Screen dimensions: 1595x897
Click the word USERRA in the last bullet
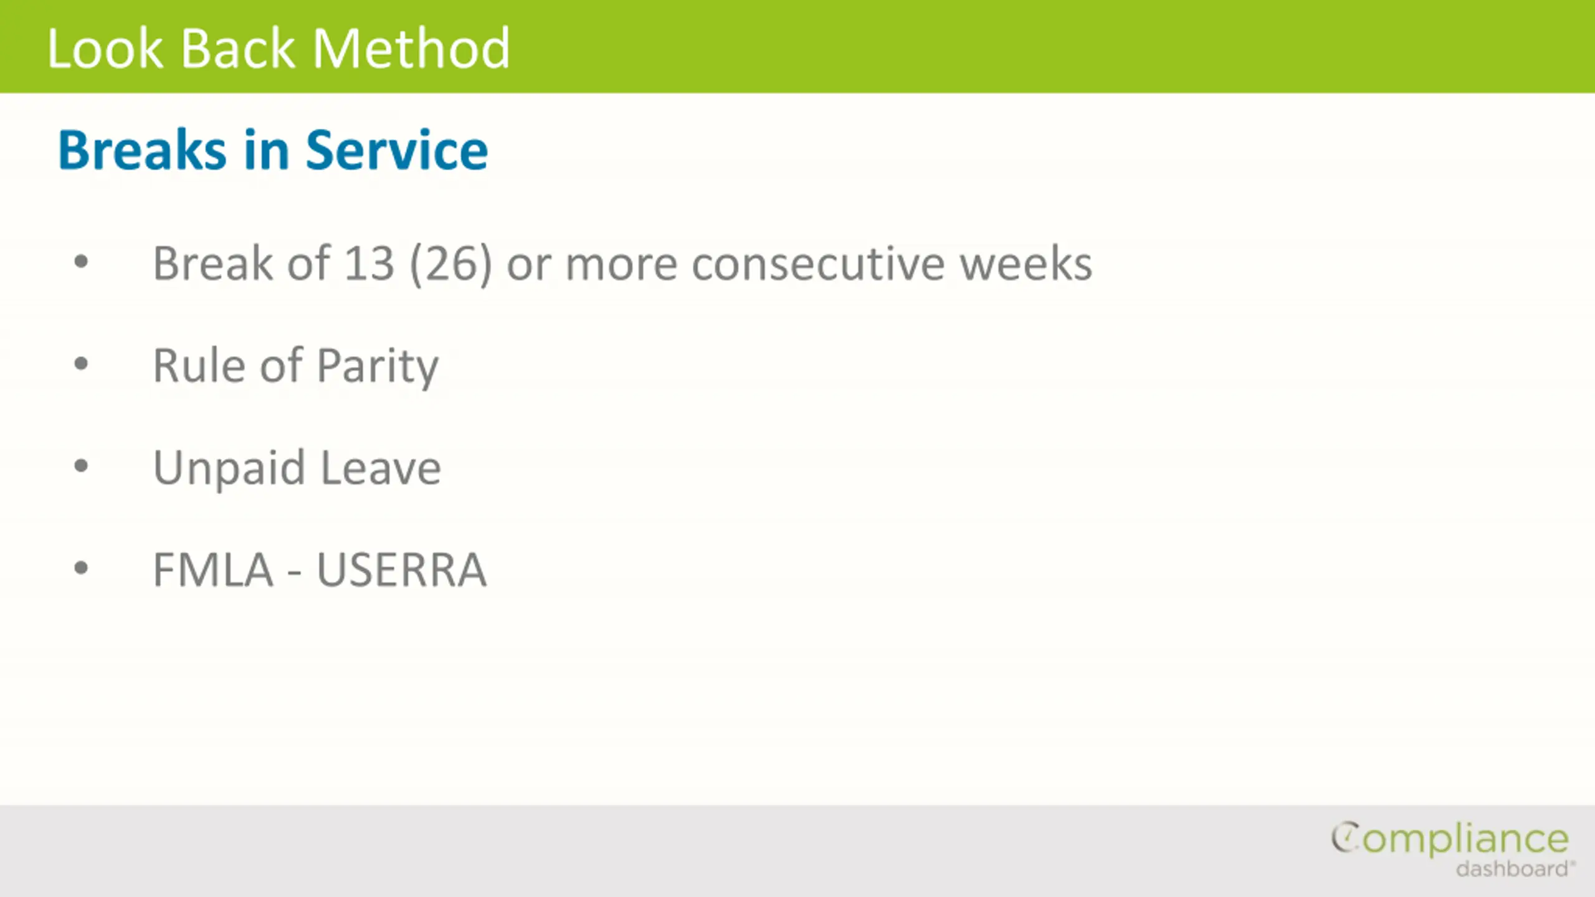(x=402, y=570)
